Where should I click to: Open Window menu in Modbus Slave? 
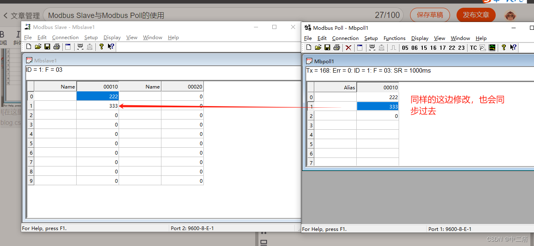(x=152, y=37)
